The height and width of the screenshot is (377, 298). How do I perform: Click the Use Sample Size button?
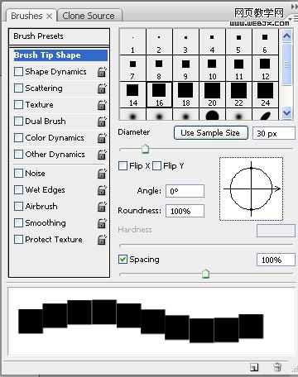(211, 133)
